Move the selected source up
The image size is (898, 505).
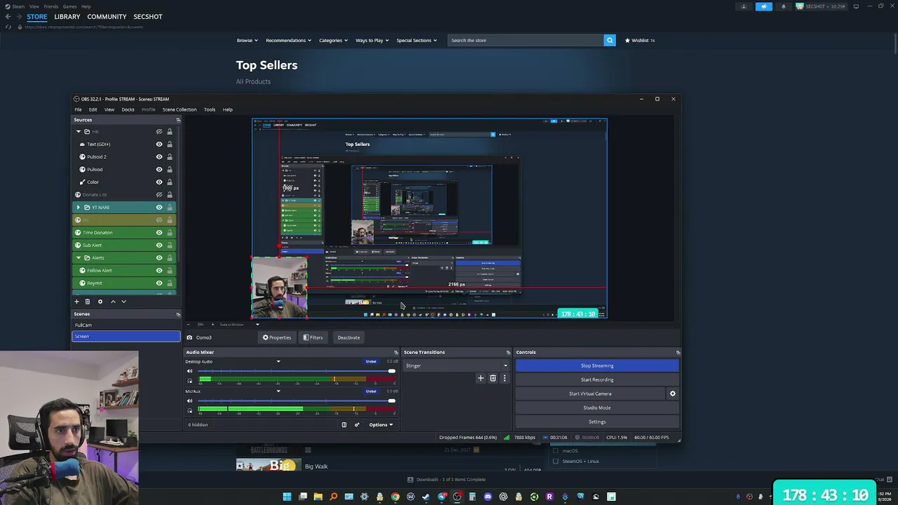pos(113,302)
